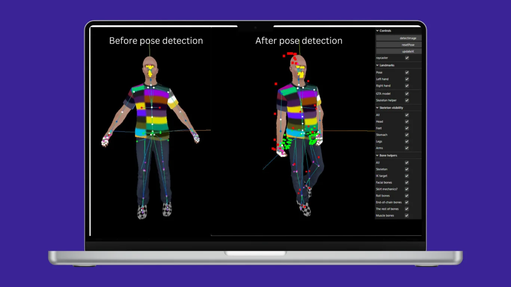Disable the Muscle bones checkbox
511x287 pixels.
point(407,215)
